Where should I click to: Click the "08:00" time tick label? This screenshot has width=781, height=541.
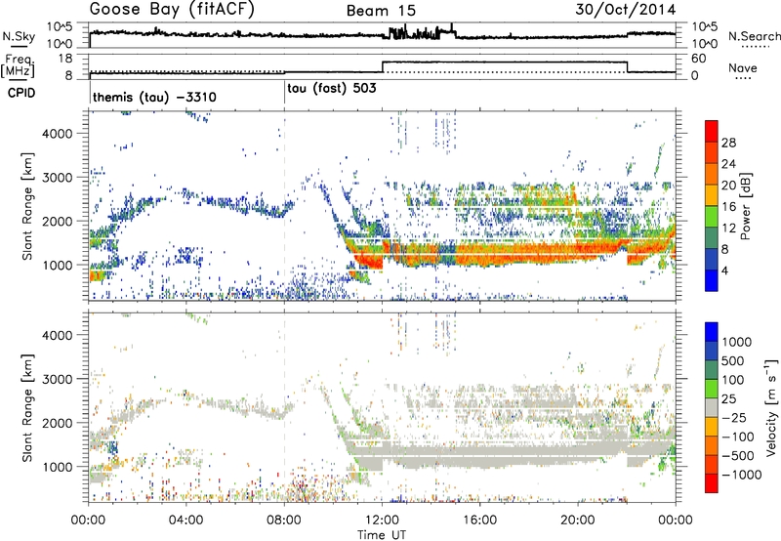click(284, 520)
